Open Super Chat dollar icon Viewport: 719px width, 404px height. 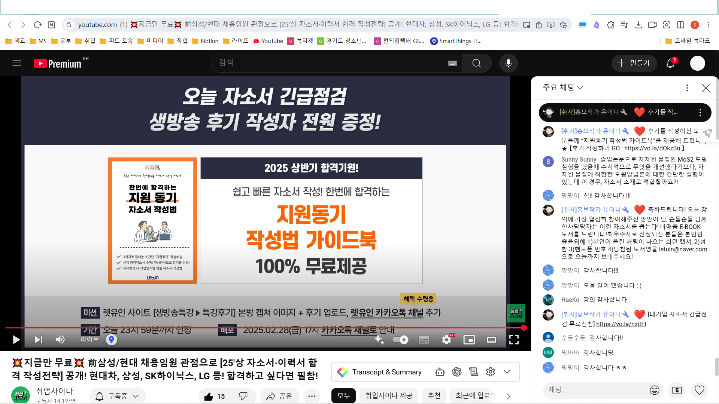coord(677,390)
